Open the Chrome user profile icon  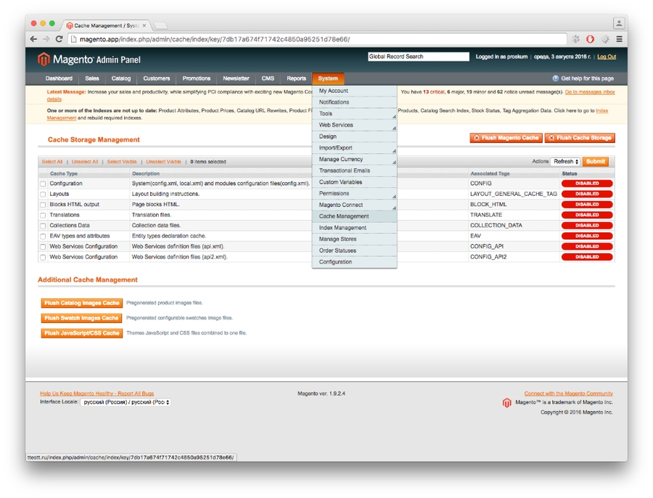pyautogui.click(x=618, y=24)
